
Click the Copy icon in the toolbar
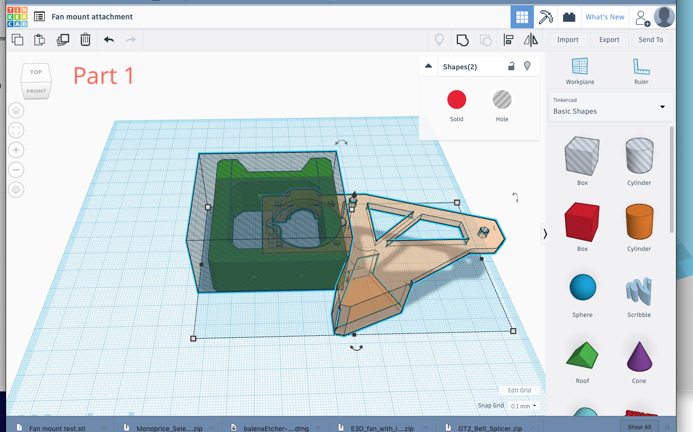point(17,40)
